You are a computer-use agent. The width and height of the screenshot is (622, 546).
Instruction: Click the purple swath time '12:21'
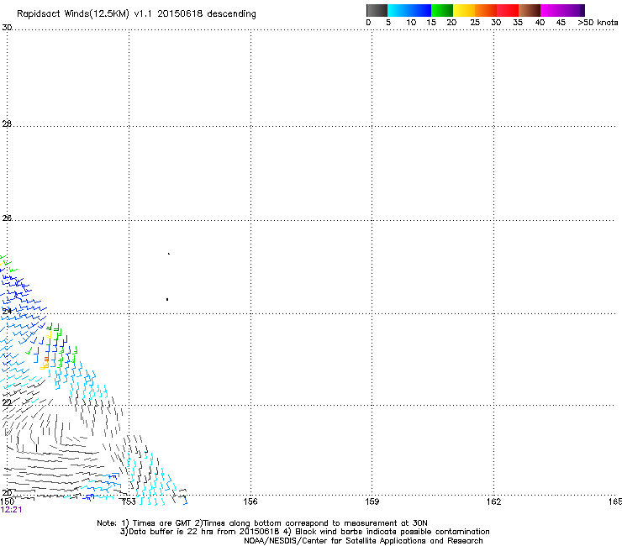tap(11, 510)
